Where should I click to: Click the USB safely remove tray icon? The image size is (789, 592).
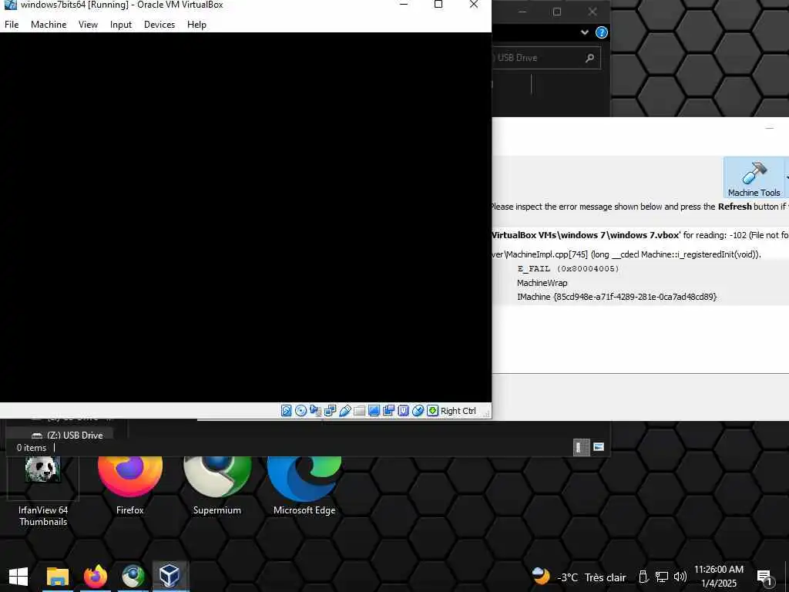coord(643,577)
